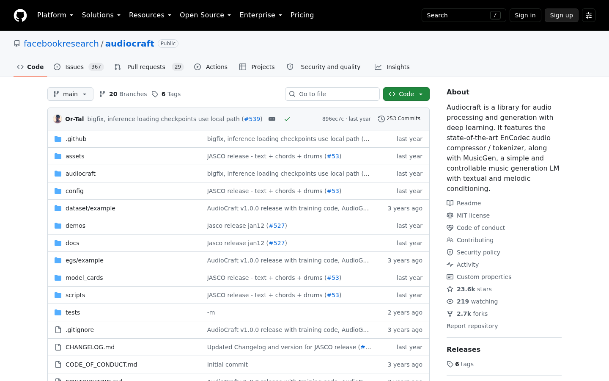Open commit hash 896ec7c
Screen dimensions: 609x381
click(x=333, y=119)
